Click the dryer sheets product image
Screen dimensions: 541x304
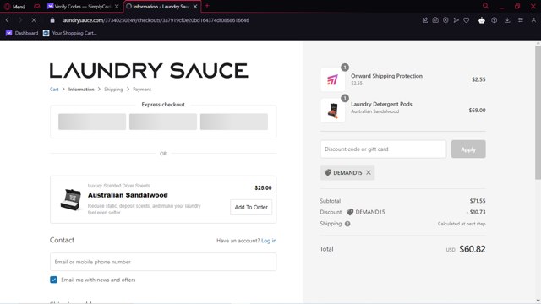point(71,199)
